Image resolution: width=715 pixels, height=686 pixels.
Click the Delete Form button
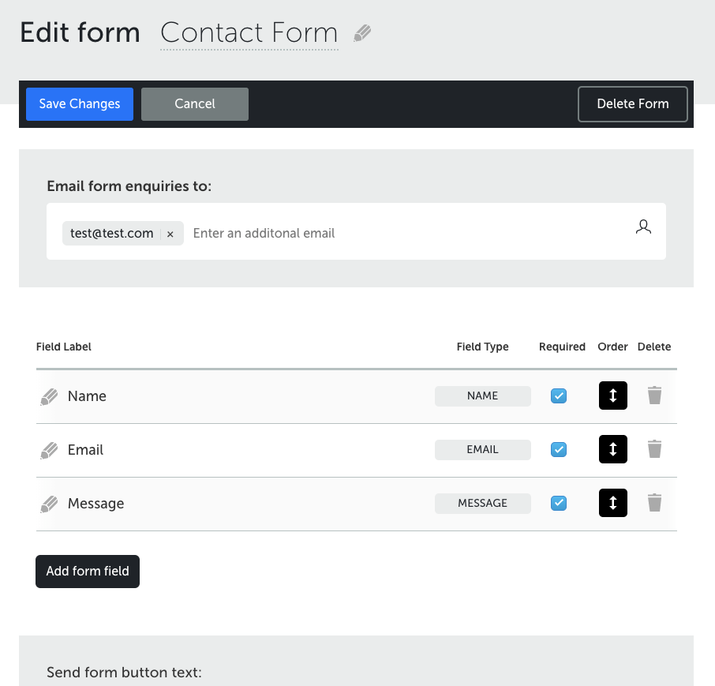(x=633, y=104)
